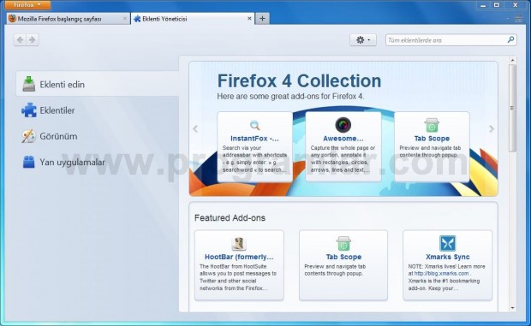Click the HootBar description text

pos(238,277)
